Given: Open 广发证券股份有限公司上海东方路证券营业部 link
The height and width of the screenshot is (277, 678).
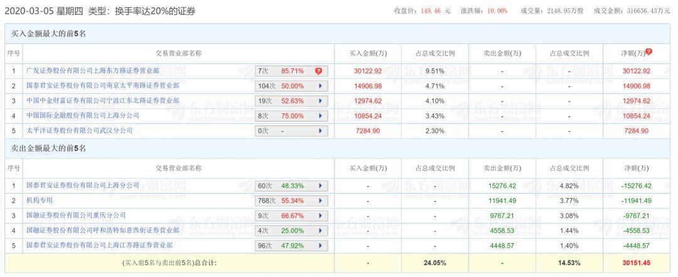Looking at the screenshot, I should [92, 71].
